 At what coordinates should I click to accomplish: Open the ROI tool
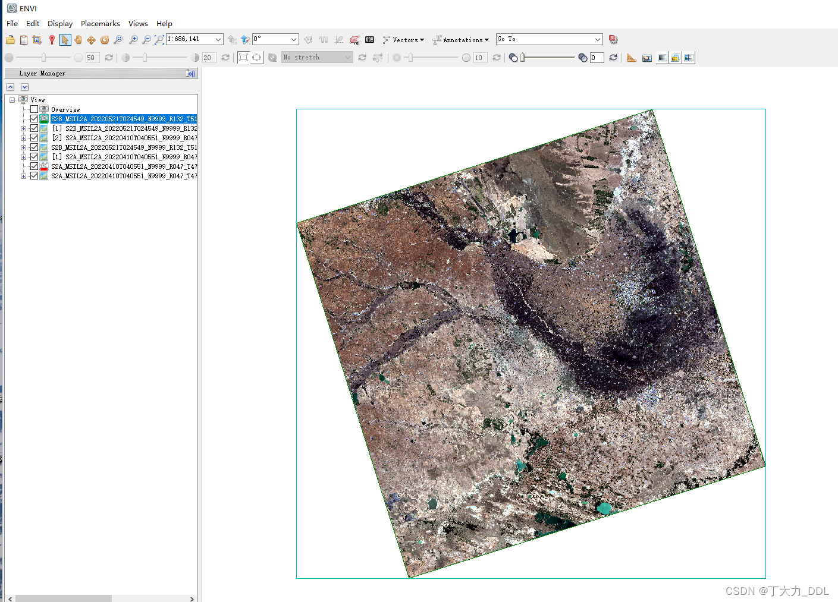tap(354, 40)
